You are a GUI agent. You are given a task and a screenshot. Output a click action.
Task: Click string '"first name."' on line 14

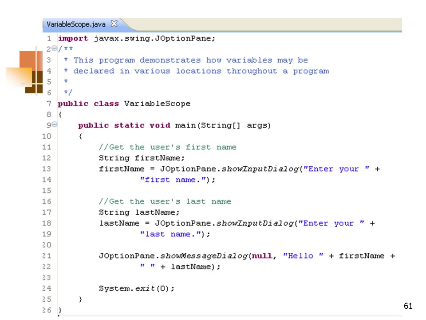pyautogui.click(x=173, y=180)
